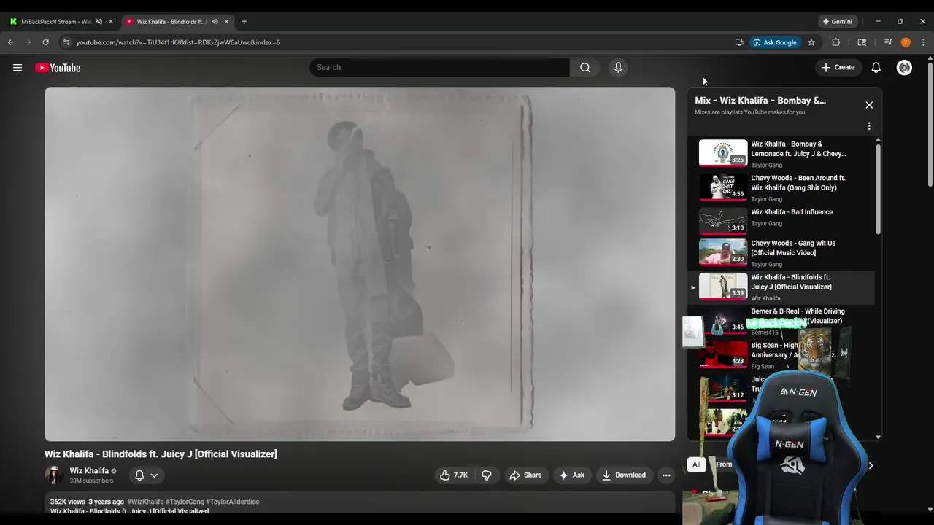Screen dimensions: 934x525
Task: Click the #TaylorGang hashtag
Action: tap(185, 502)
